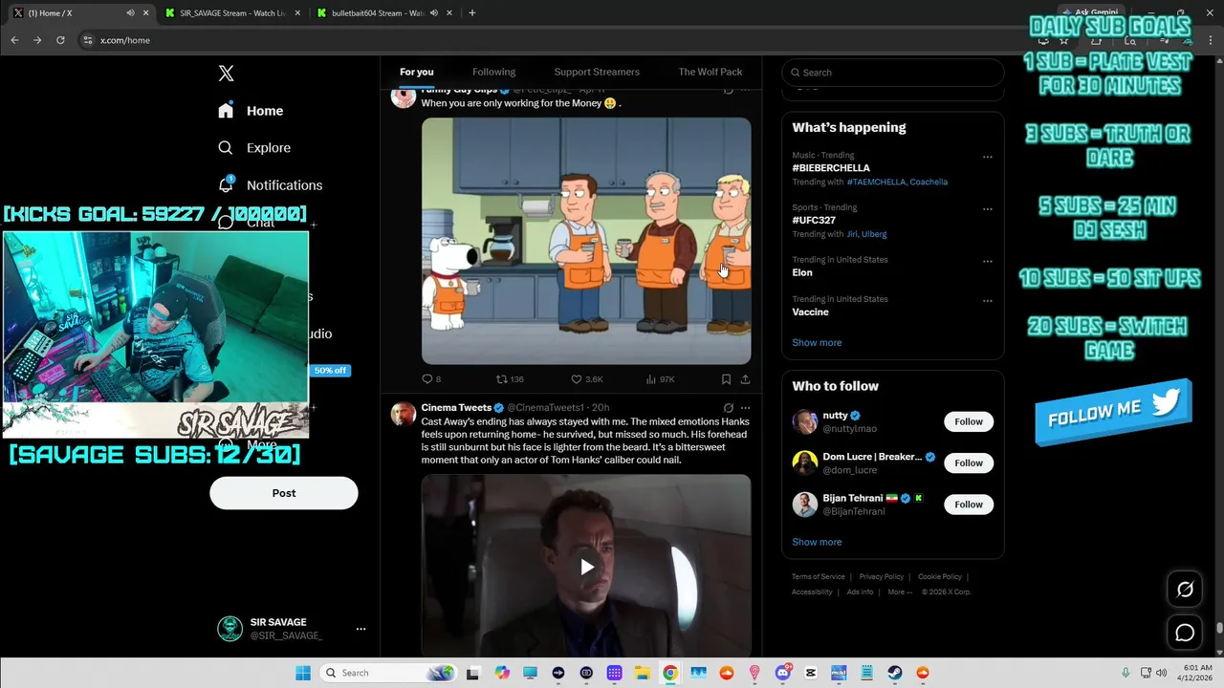Follow Bijan Tehrani account
The height and width of the screenshot is (688, 1224).
point(969,505)
